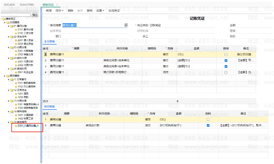Click folder icon of 29 其他协同

point(12,69)
